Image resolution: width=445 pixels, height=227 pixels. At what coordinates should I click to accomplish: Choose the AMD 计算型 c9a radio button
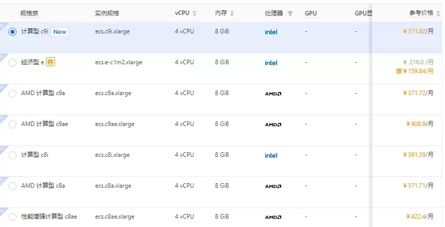(12, 94)
